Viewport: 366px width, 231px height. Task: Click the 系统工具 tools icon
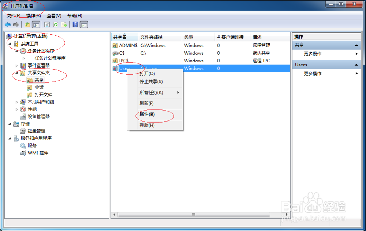[16, 43]
